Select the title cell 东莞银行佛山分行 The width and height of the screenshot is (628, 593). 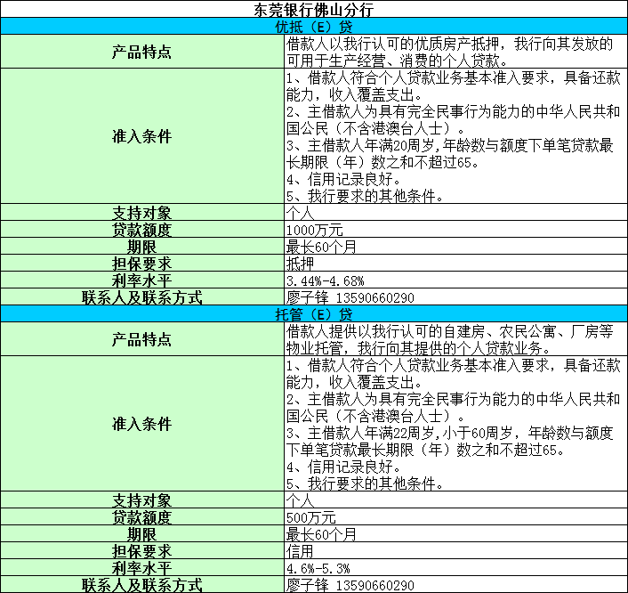(x=314, y=9)
